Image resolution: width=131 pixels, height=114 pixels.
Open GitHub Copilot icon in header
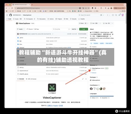point(101,15)
